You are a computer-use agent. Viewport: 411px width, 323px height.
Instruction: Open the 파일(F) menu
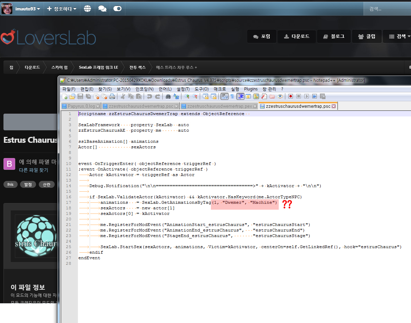(69, 89)
